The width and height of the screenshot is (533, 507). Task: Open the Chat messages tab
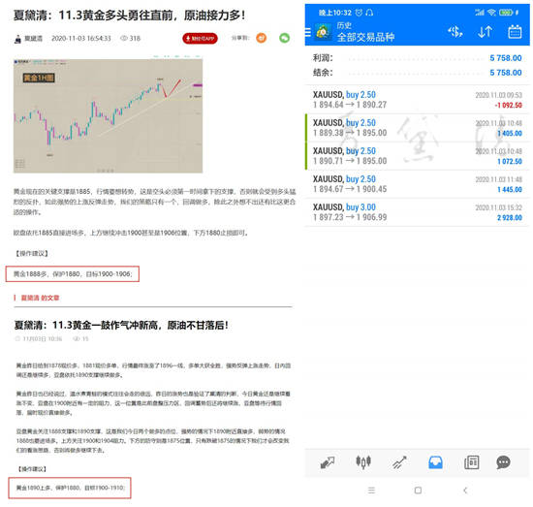pos(503,462)
